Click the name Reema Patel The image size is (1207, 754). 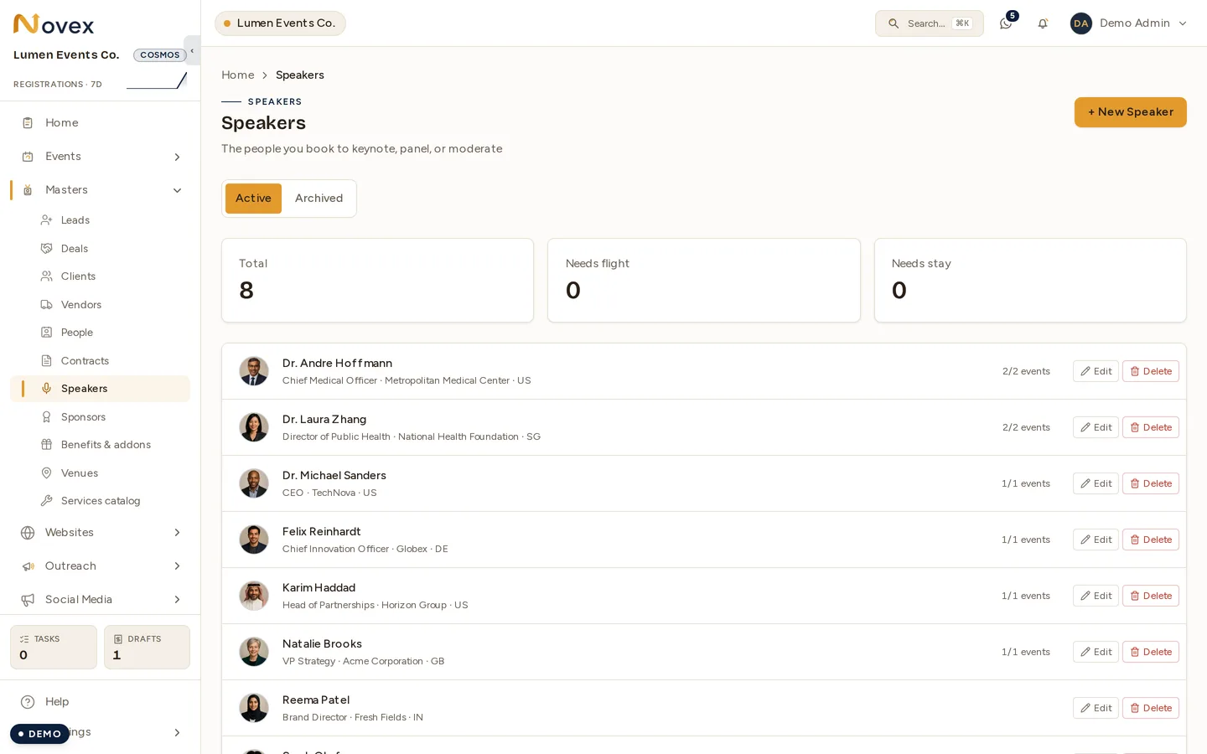316,700
